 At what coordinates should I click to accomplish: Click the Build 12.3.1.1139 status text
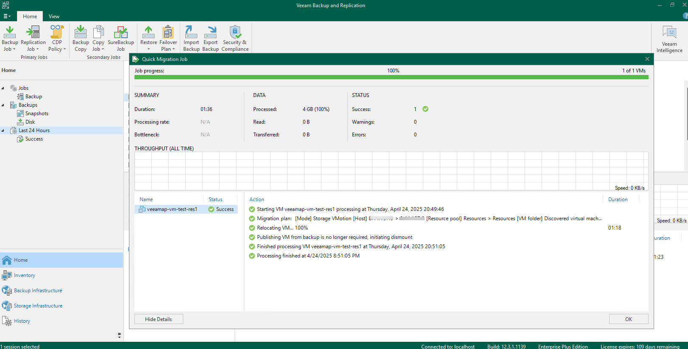click(506, 346)
